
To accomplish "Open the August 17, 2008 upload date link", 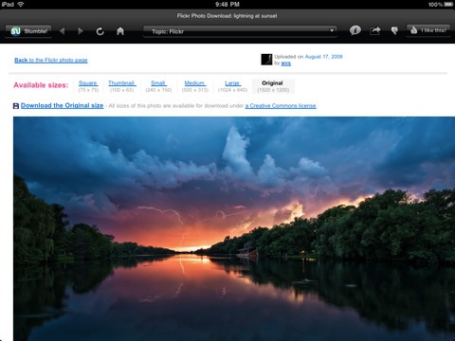I will click(323, 57).
